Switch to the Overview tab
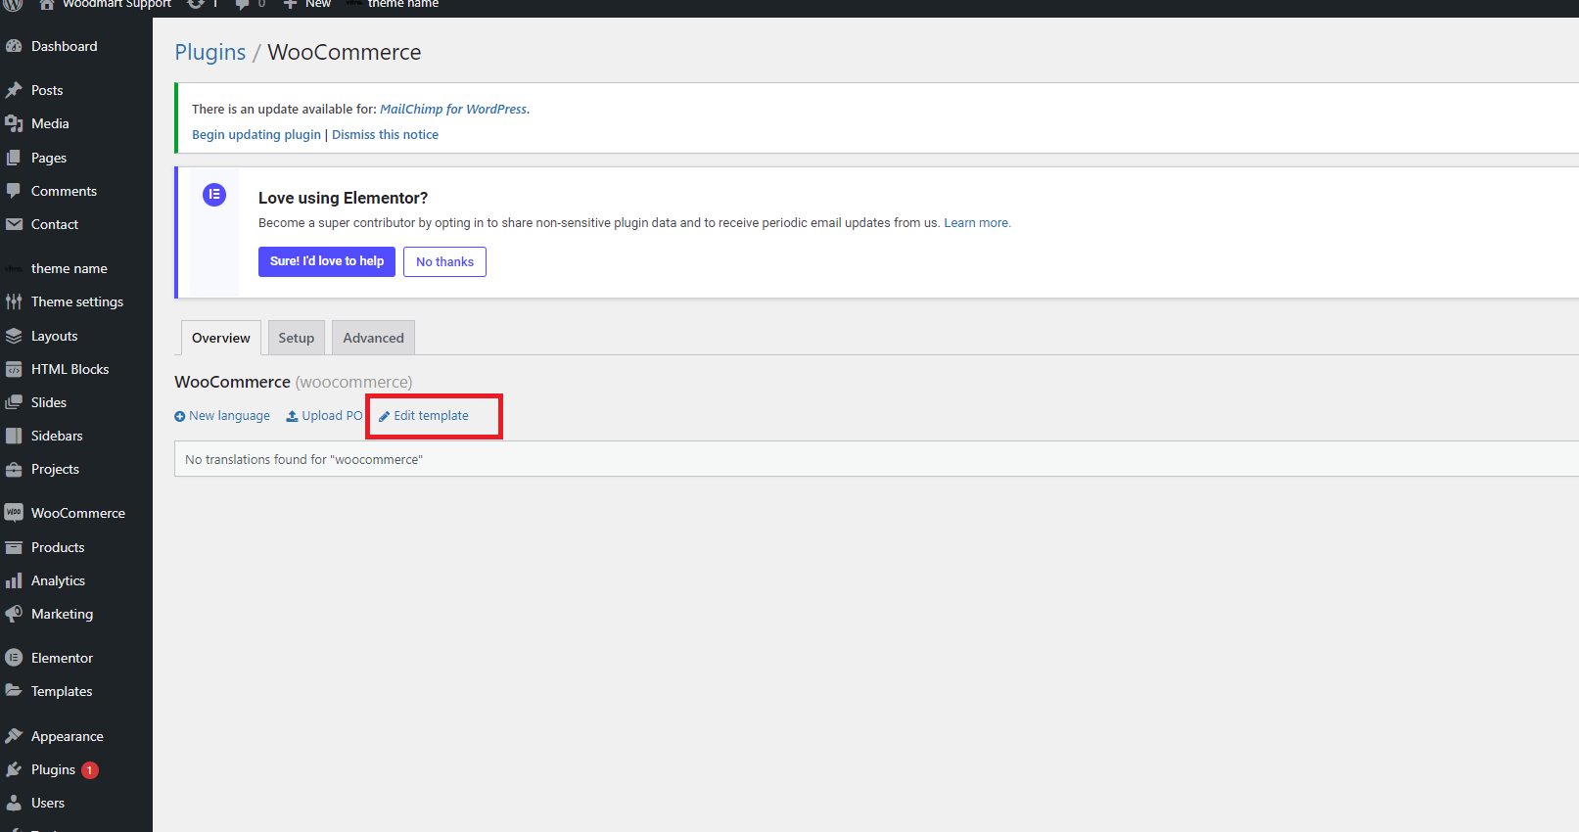 click(x=221, y=338)
